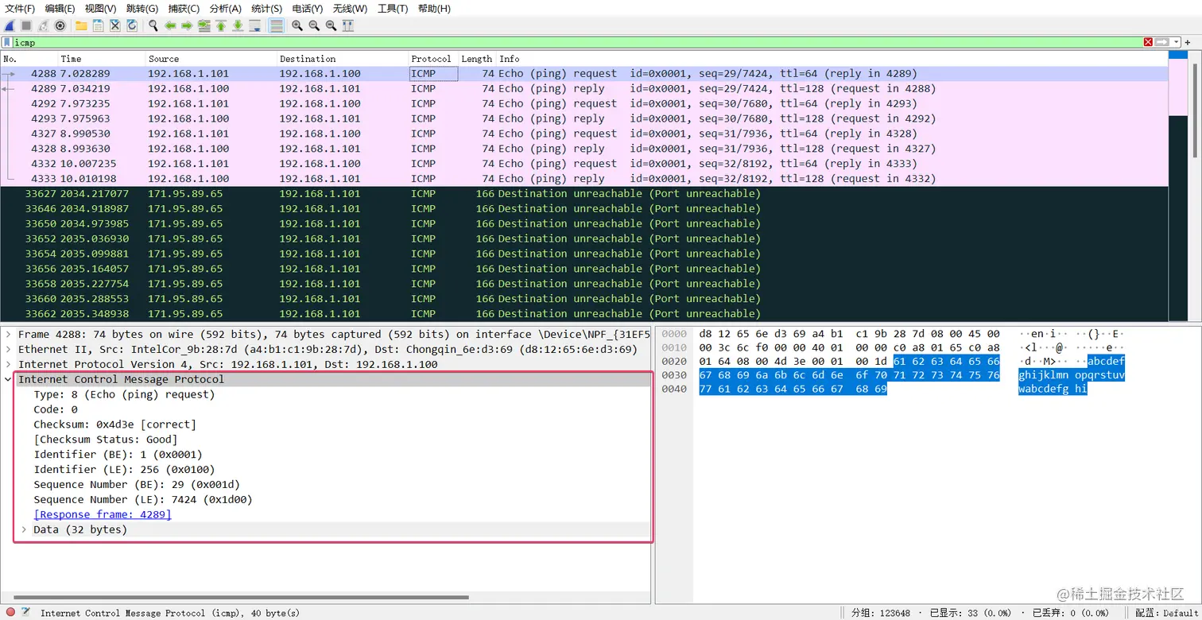The height and width of the screenshot is (620, 1202).
Task: Open the 分析(A) menu
Action: click(x=225, y=9)
